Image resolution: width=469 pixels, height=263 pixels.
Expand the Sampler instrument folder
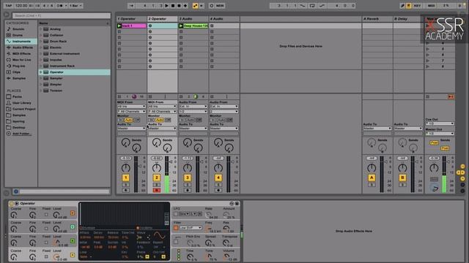pyautogui.click(x=41, y=78)
